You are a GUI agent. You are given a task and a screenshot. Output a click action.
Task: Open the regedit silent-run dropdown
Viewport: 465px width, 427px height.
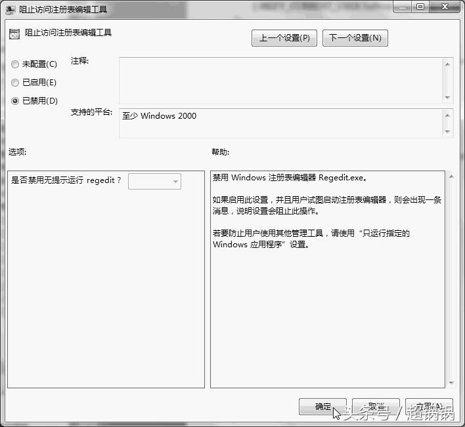pyautogui.click(x=154, y=181)
